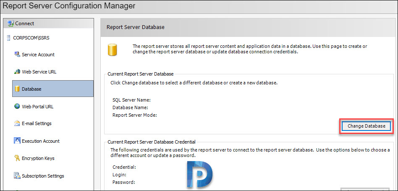Select the CORPSCOM\SSRS server node text

point(31,38)
